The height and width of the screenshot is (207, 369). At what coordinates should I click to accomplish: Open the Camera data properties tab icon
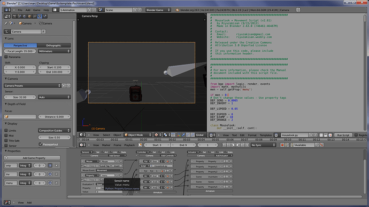(x=40, y=17)
